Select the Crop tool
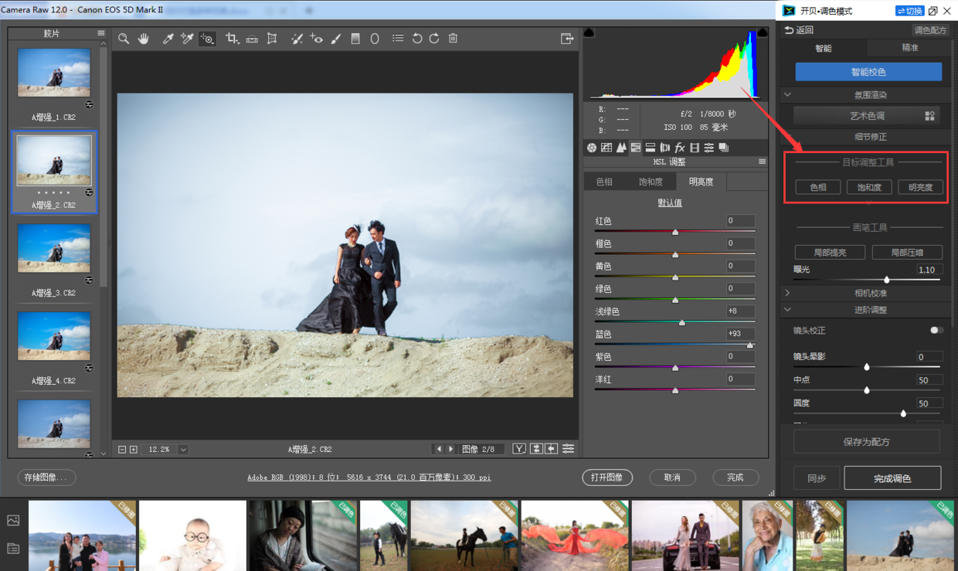The height and width of the screenshot is (571, 958). (x=232, y=39)
